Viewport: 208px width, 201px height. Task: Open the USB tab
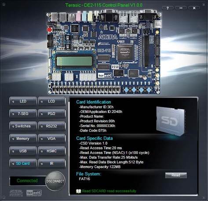click(x=23, y=151)
